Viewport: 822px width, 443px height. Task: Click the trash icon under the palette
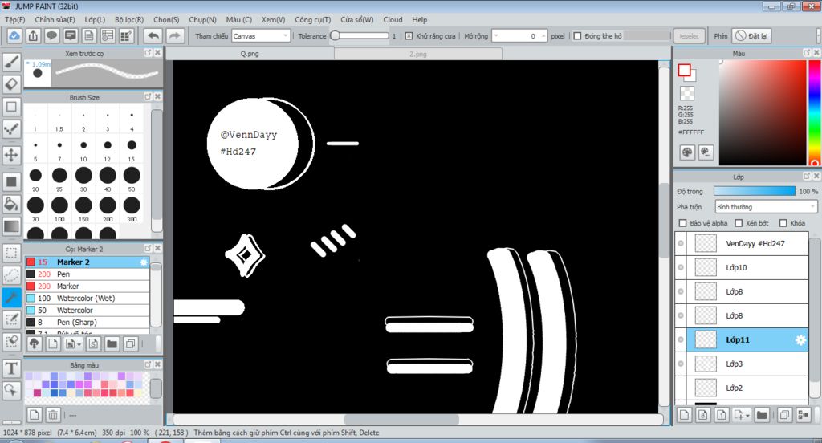click(53, 415)
